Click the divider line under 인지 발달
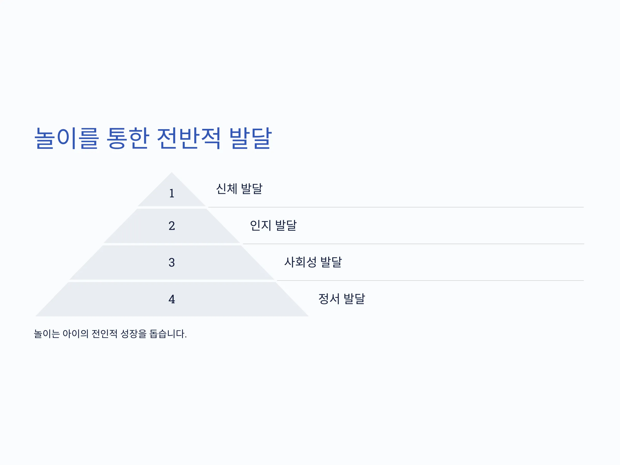 (x=413, y=244)
